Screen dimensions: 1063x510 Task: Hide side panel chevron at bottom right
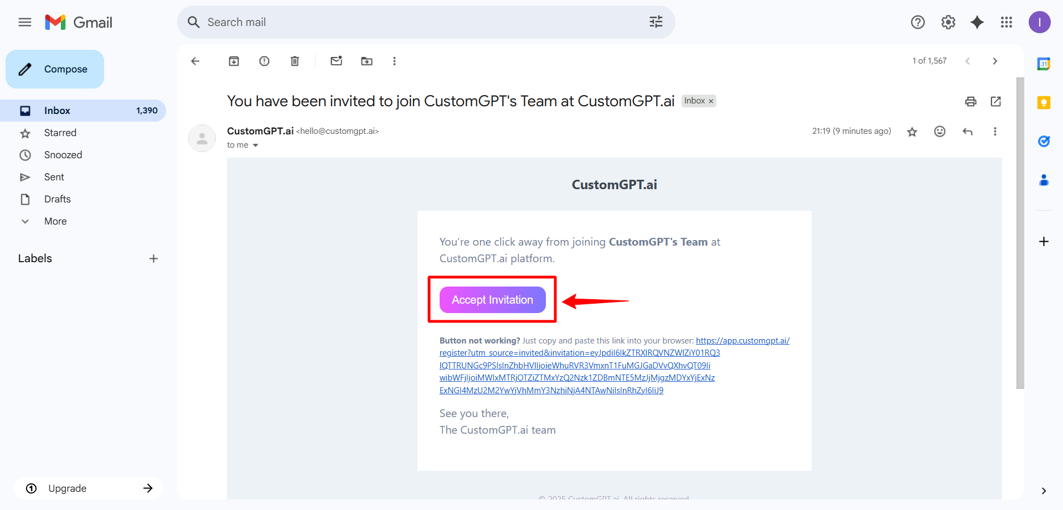(1044, 491)
